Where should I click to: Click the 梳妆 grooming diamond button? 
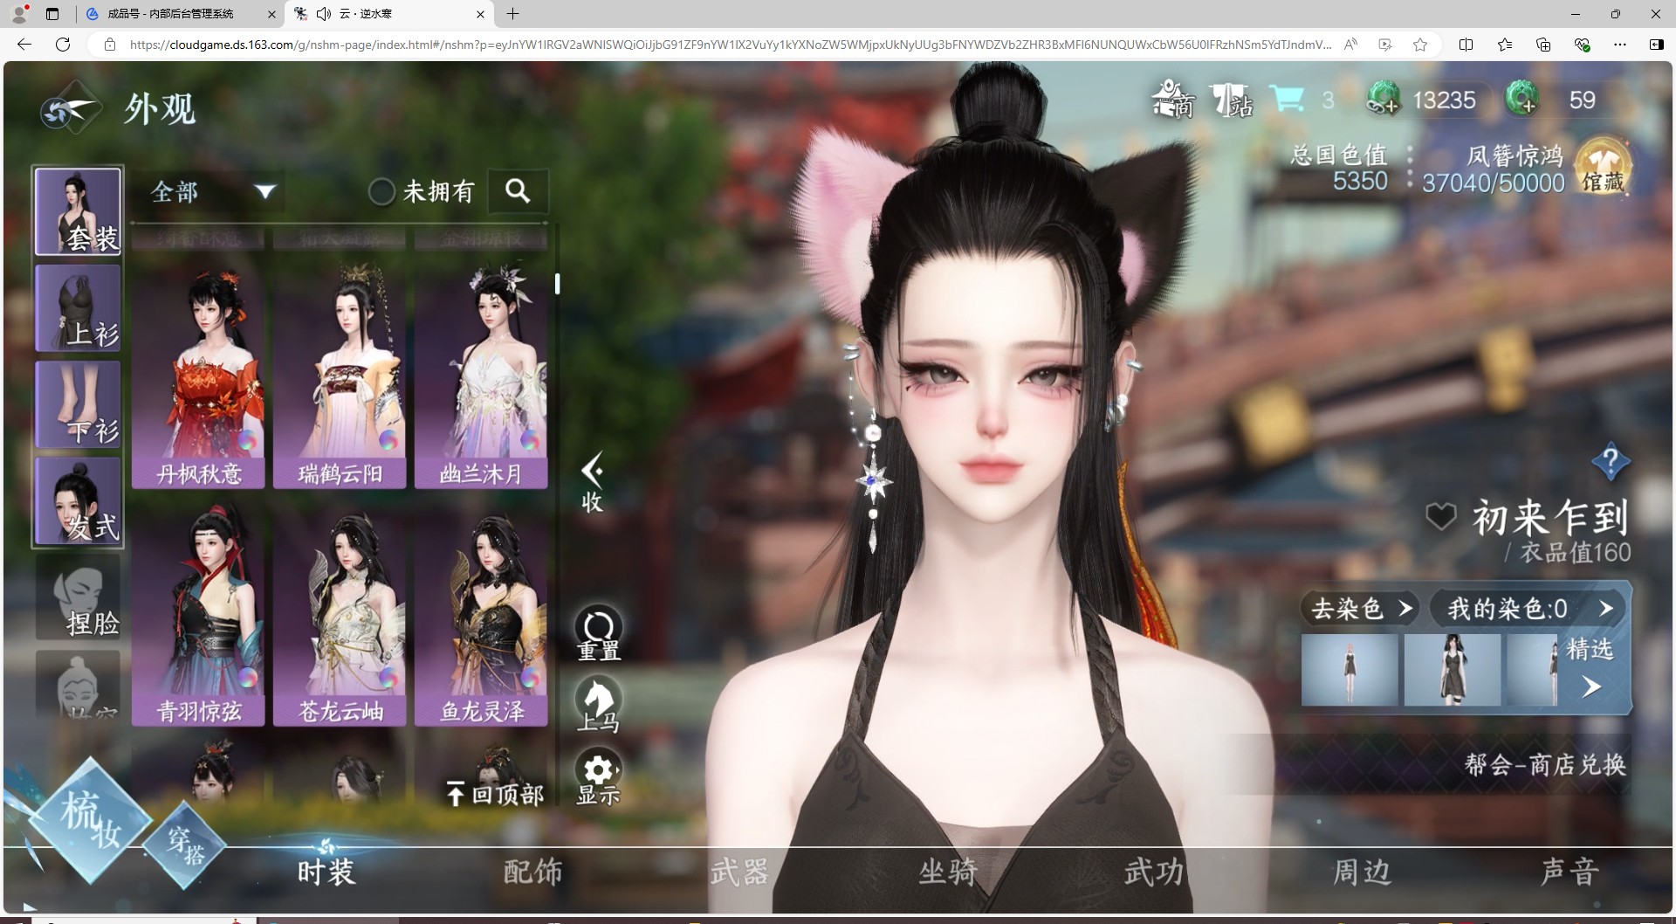(90, 821)
